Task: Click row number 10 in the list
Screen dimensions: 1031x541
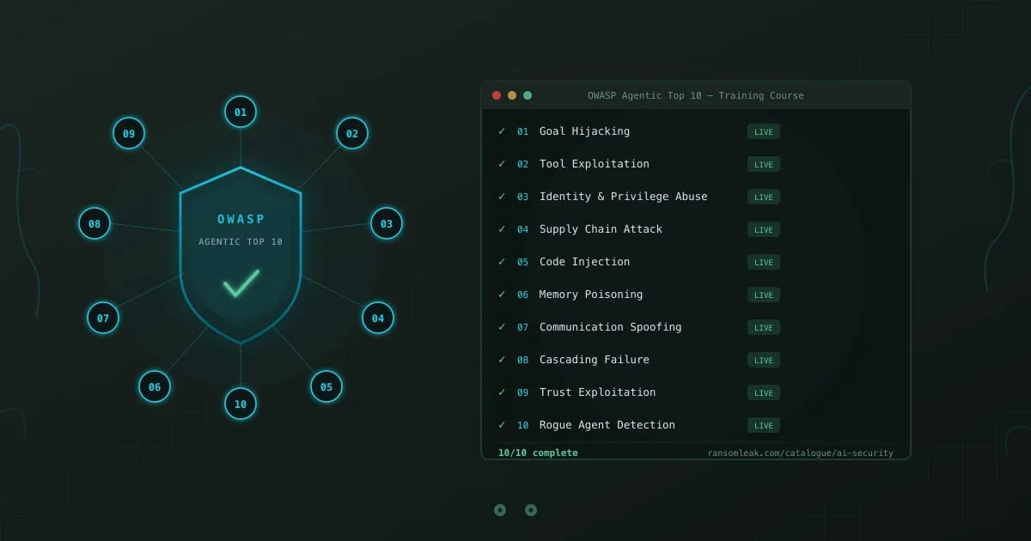Action: [523, 425]
